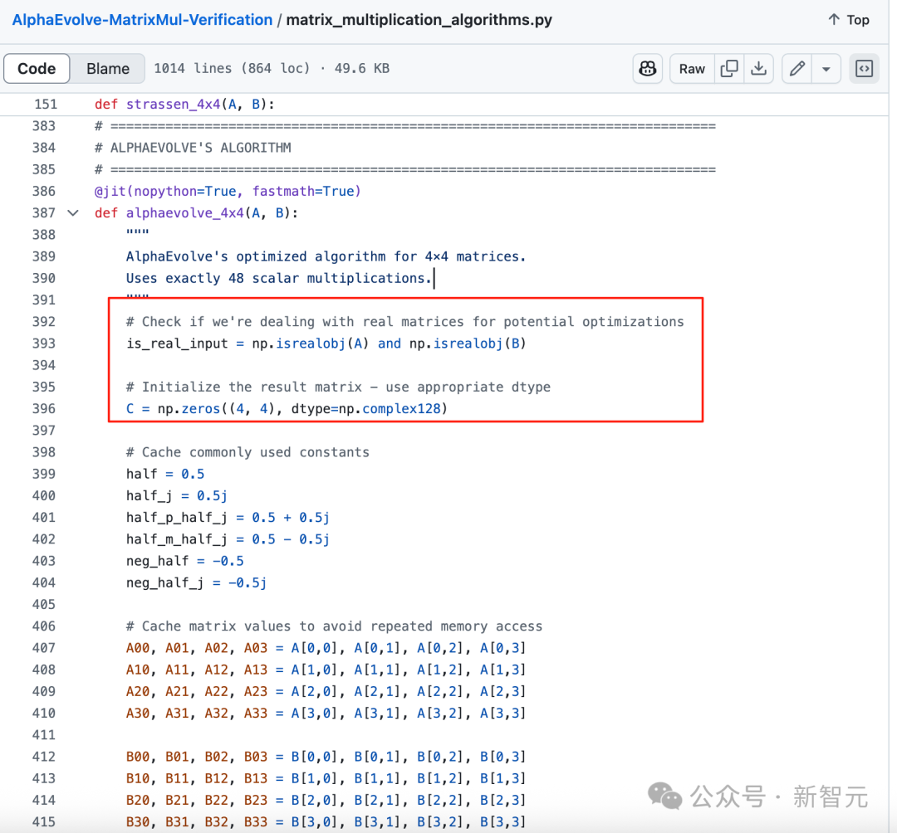Jump to Top of file
This screenshot has height=833, width=897.
coord(848,20)
